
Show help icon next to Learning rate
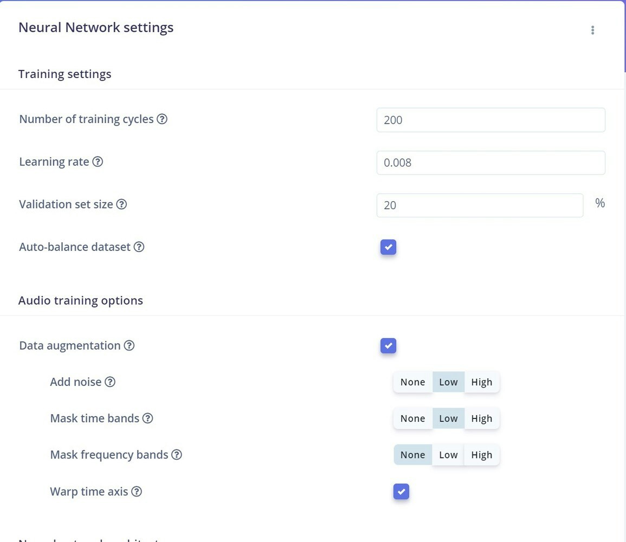coord(98,162)
